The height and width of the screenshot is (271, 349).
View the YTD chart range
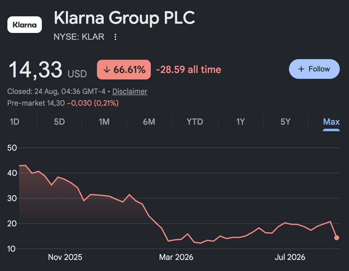(x=195, y=122)
